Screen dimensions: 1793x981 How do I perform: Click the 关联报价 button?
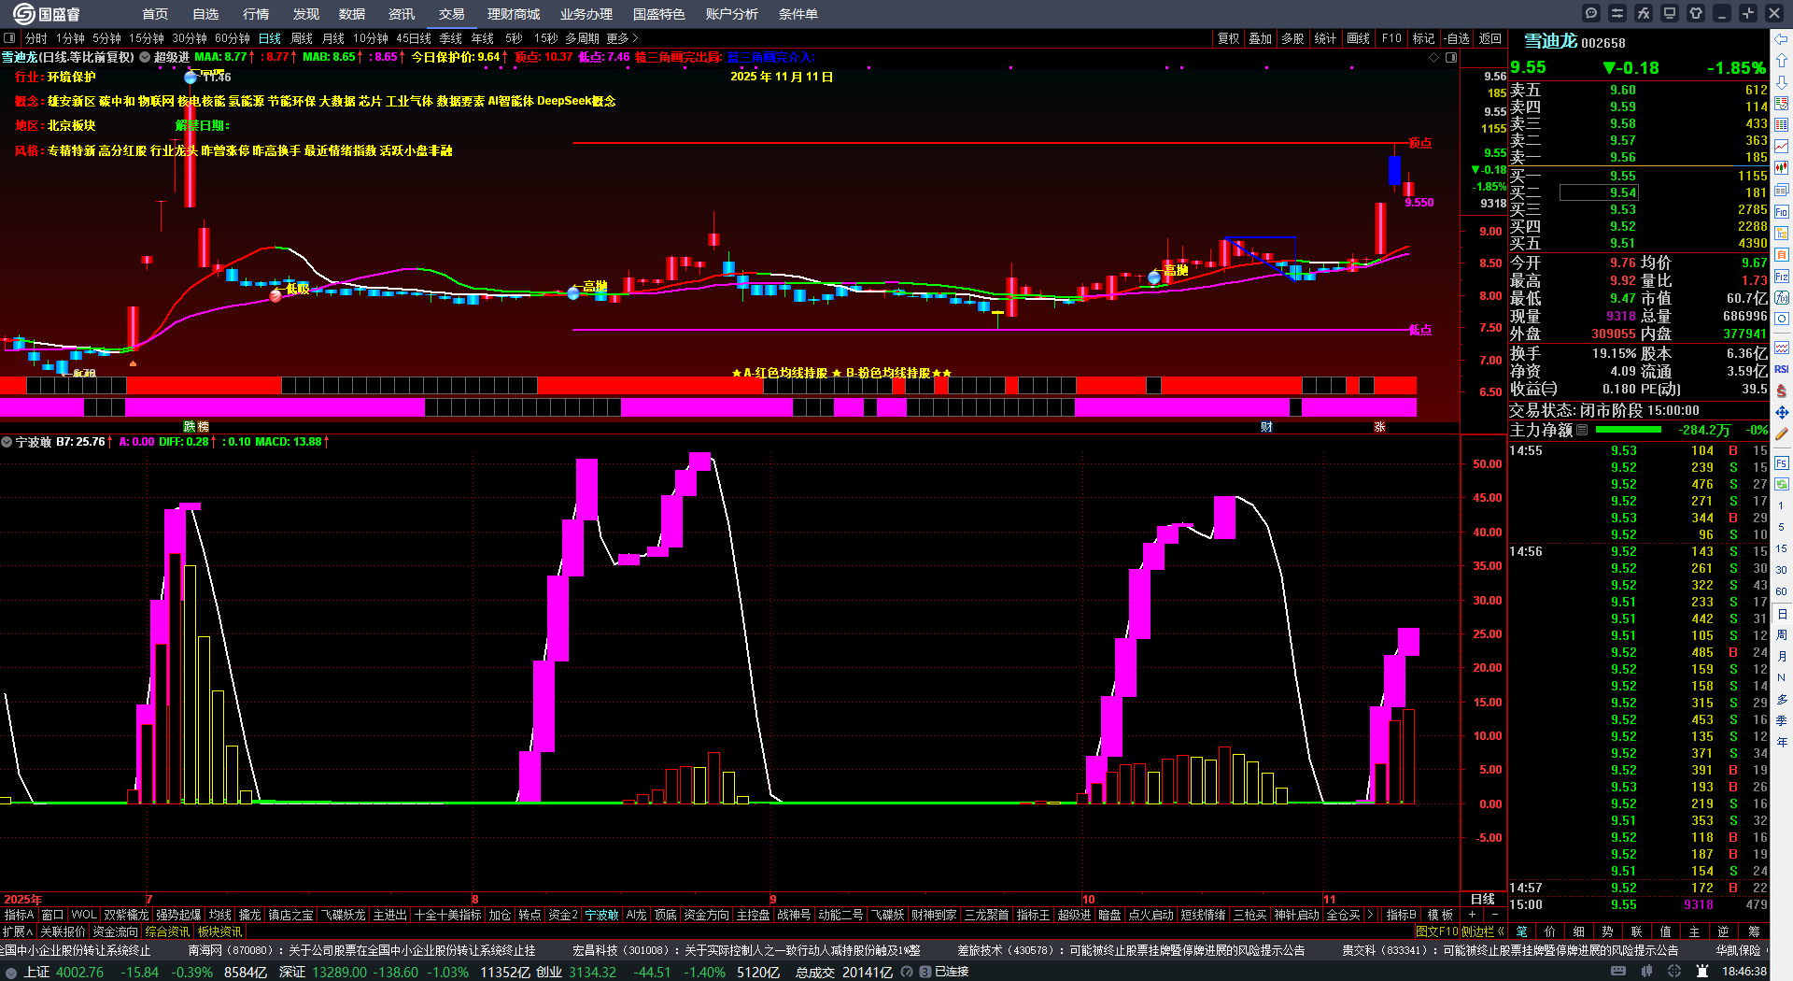63,931
